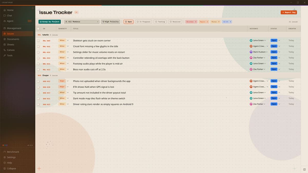Check the box for DOG-020
This screenshot has width=308, height=173.
(38, 87)
